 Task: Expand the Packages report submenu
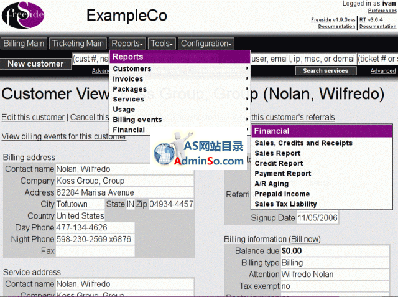coord(180,89)
